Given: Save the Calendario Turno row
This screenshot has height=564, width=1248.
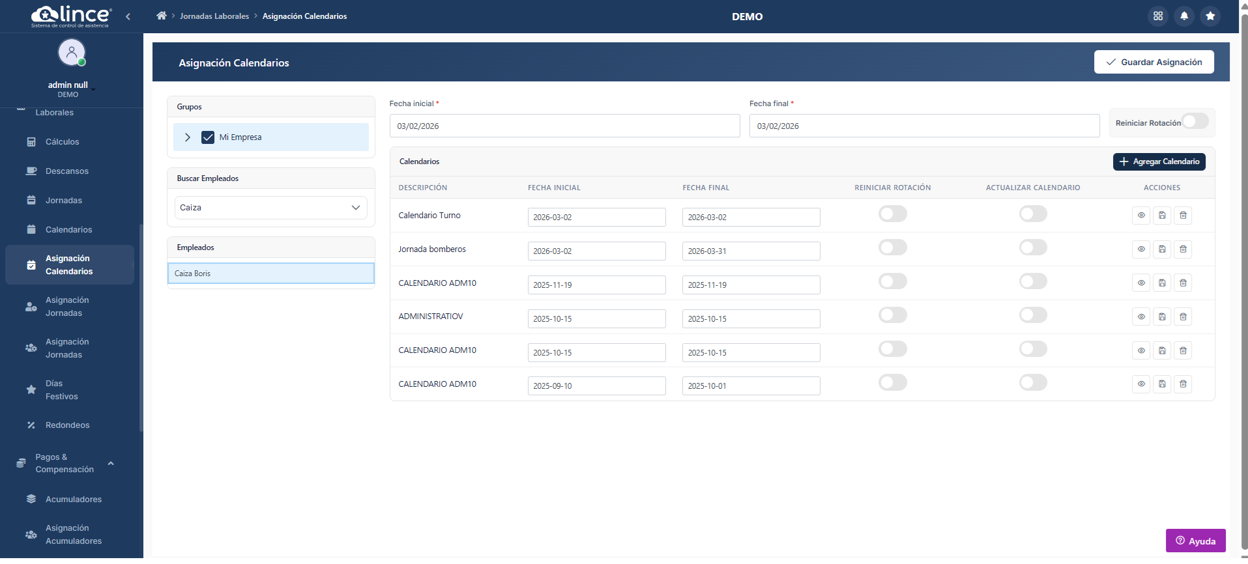Looking at the screenshot, I should tap(1162, 216).
